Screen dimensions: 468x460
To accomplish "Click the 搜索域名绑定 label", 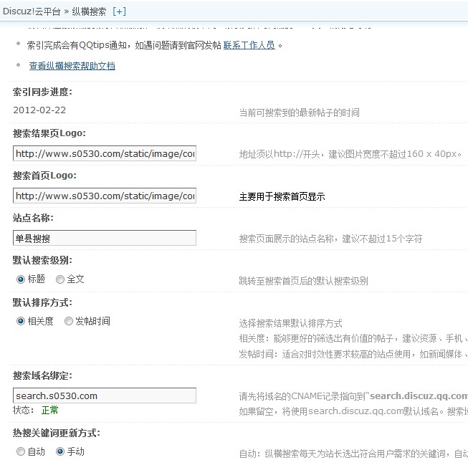I will click(x=42, y=375).
